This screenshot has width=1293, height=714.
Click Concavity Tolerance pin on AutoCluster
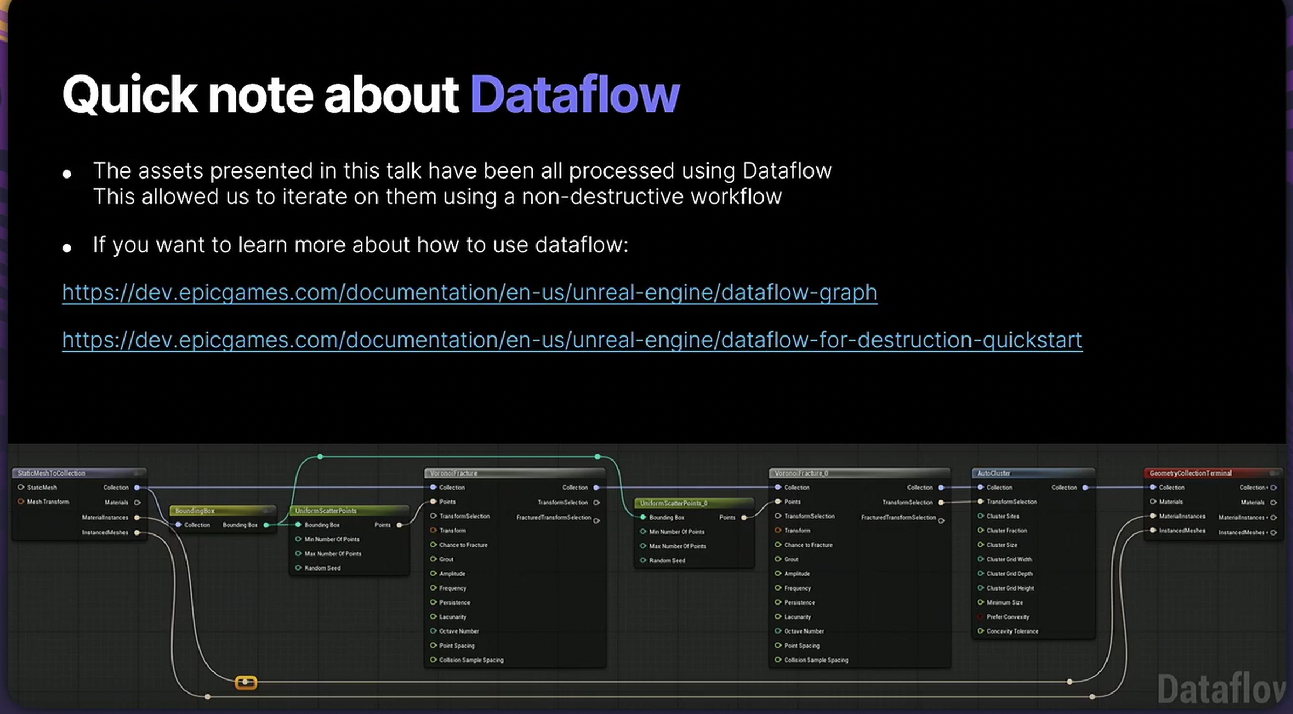980,631
